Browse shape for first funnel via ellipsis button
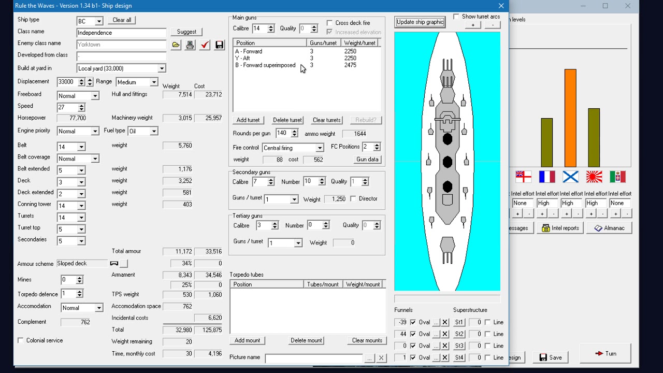Image resolution: width=663 pixels, height=373 pixels. 436,322
